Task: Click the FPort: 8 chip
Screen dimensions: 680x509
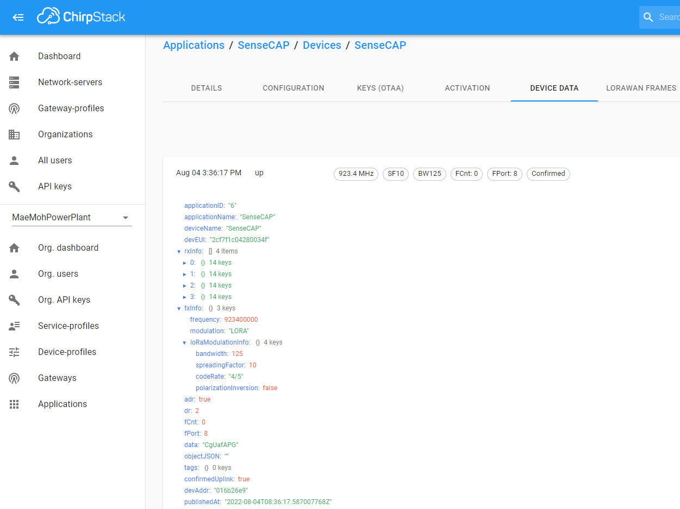Action: point(504,174)
